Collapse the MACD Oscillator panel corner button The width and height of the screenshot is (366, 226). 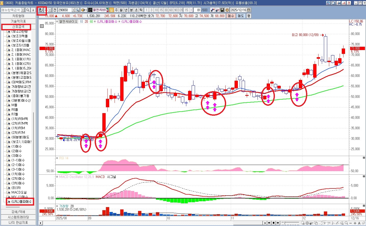[x=364, y=176]
